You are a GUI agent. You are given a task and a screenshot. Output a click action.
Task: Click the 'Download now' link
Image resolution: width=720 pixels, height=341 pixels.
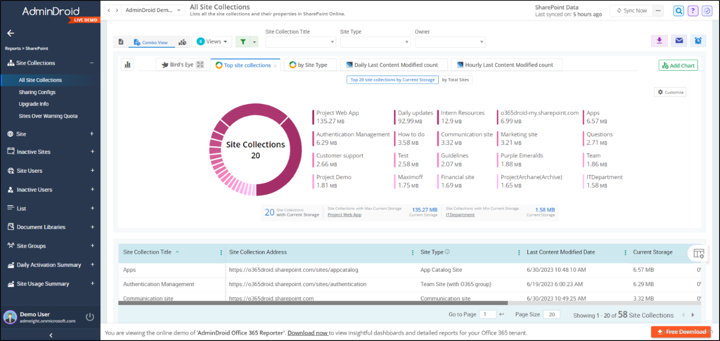[x=307, y=333]
